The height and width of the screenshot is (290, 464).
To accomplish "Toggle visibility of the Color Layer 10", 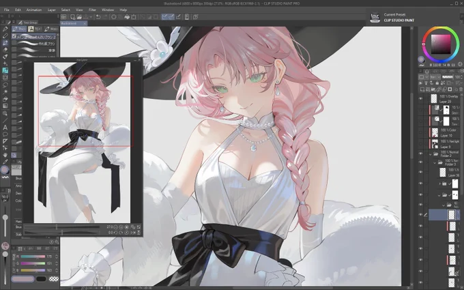I will (420, 132).
